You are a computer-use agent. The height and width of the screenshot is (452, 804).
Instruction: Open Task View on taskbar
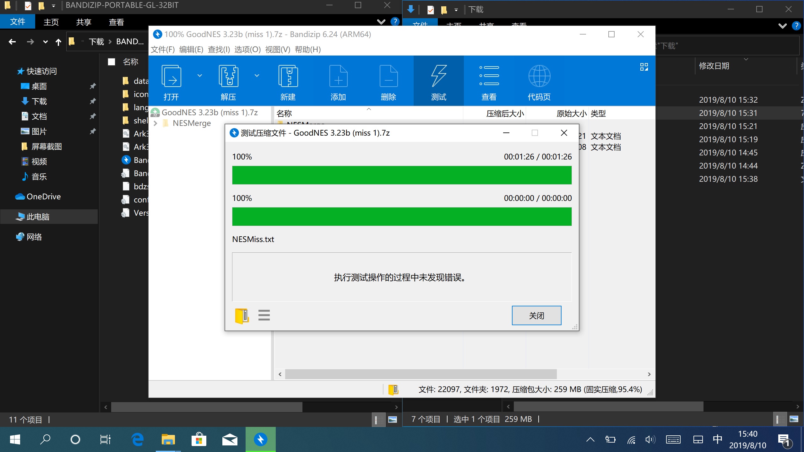click(x=106, y=439)
